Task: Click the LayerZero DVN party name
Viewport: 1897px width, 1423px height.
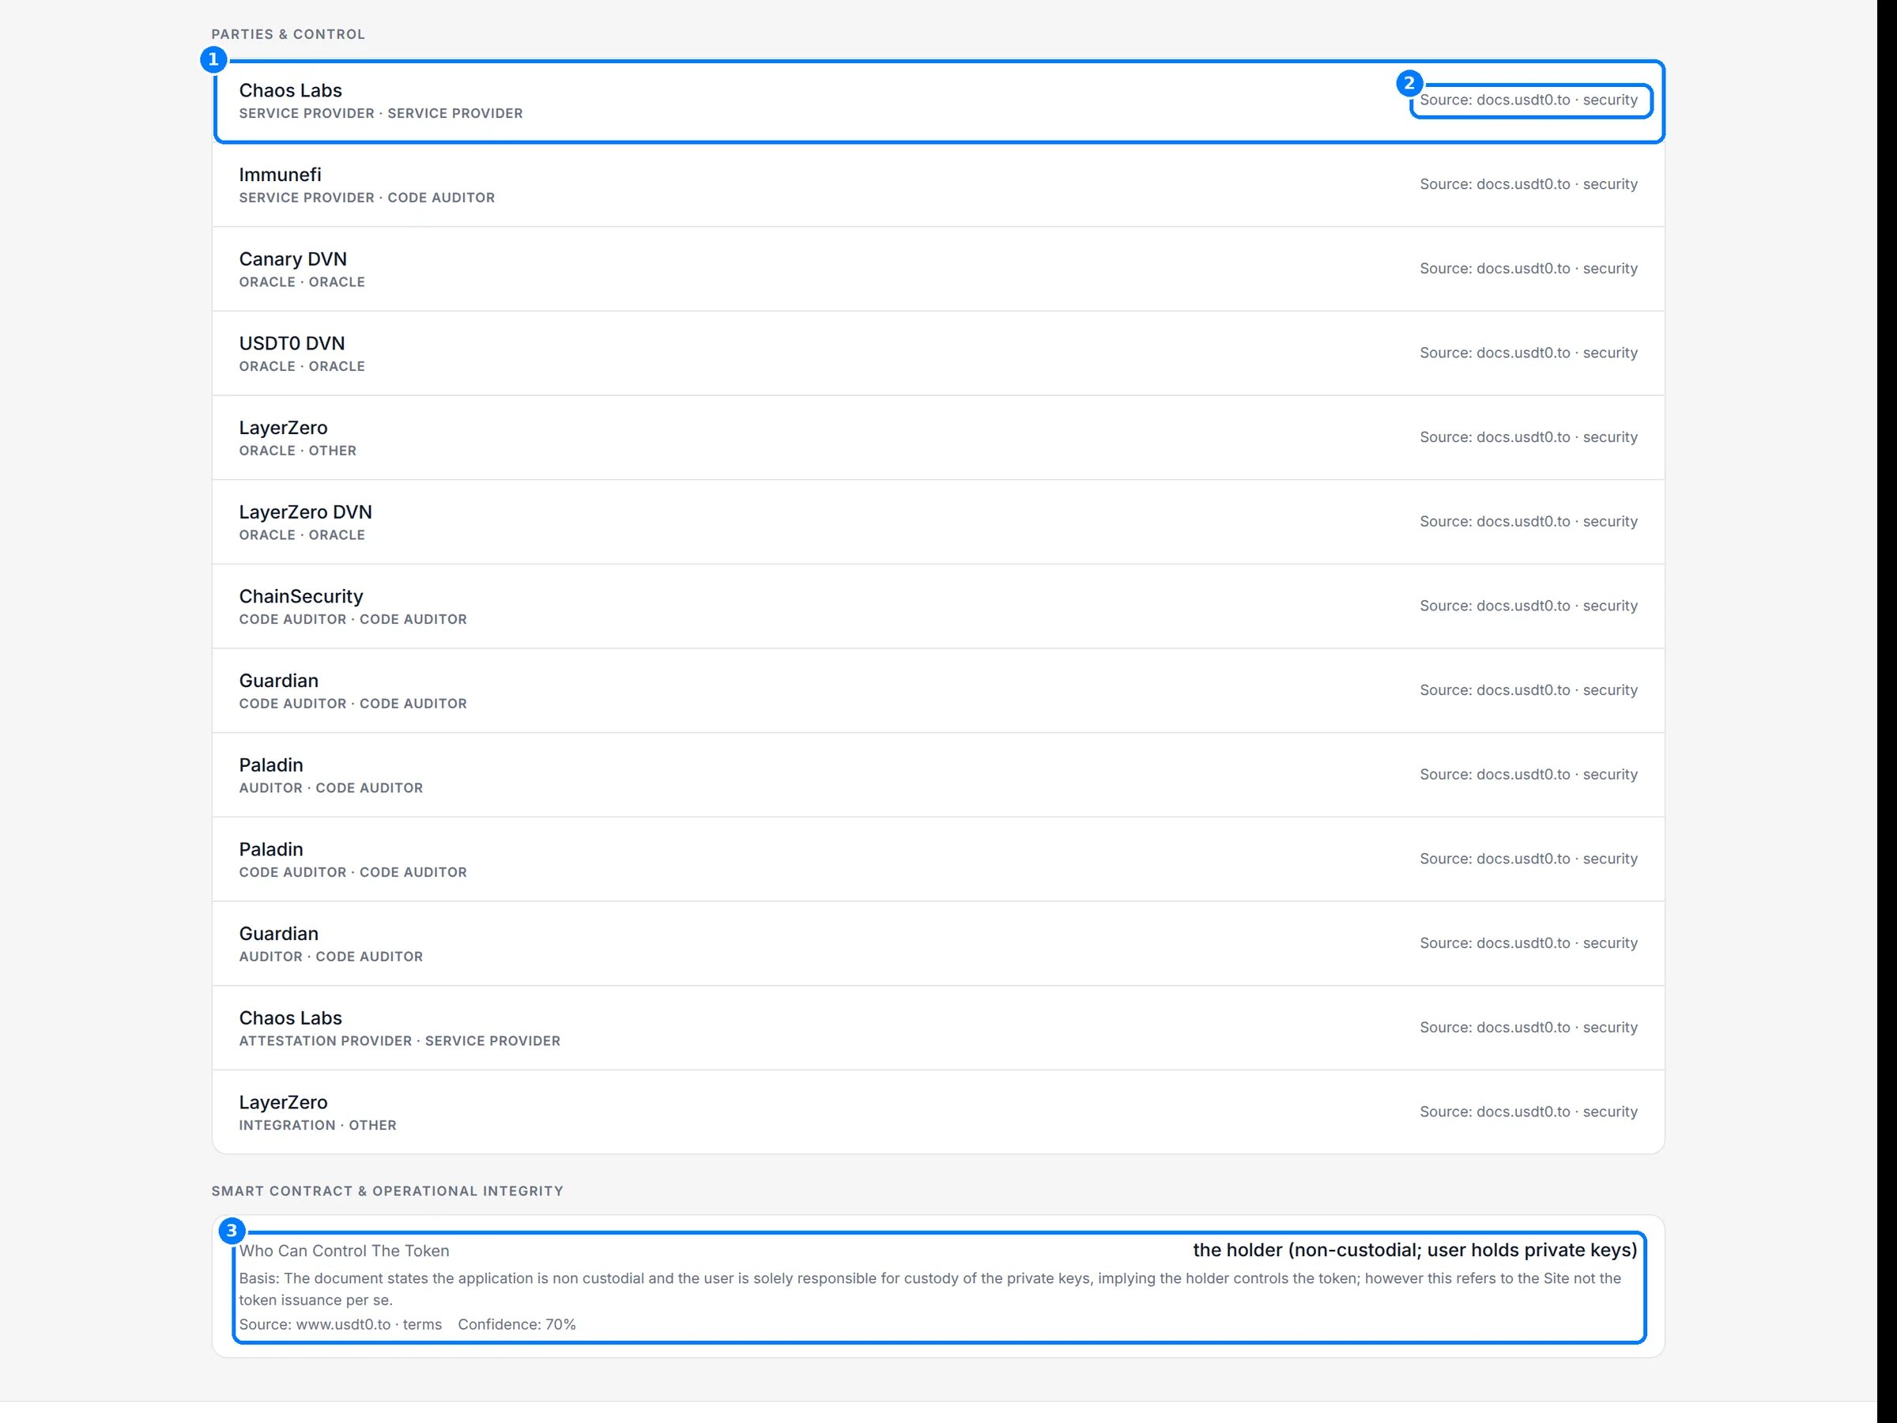Action: [305, 512]
